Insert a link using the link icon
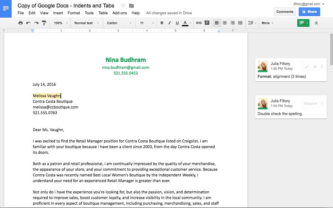Image resolution: width=333 pixels, height=208 pixels. click(199, 23)
